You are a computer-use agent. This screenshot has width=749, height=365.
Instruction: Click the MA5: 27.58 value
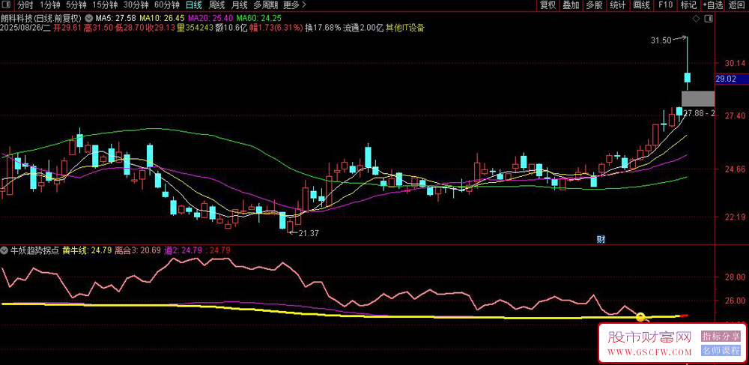click(x=116, y=18)
